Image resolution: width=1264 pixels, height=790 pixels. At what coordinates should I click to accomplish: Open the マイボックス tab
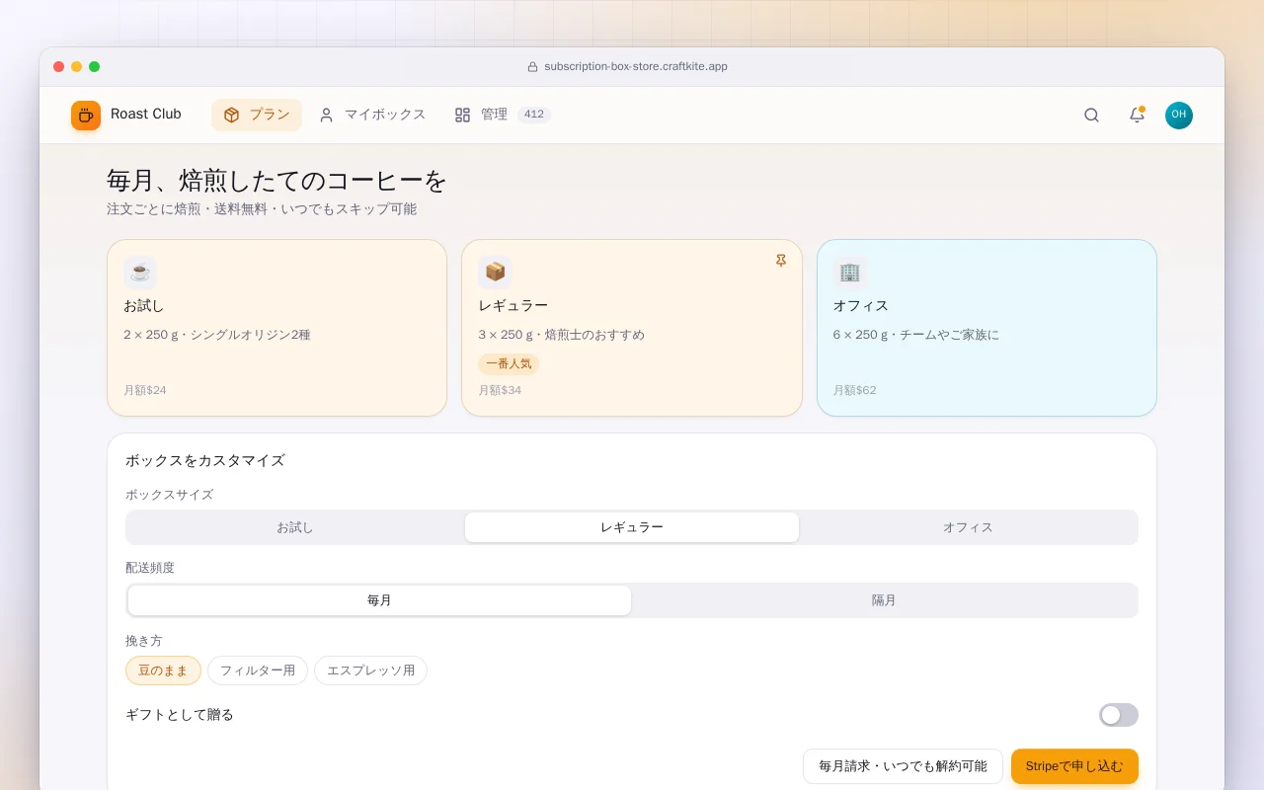click(x=372, y=115)
